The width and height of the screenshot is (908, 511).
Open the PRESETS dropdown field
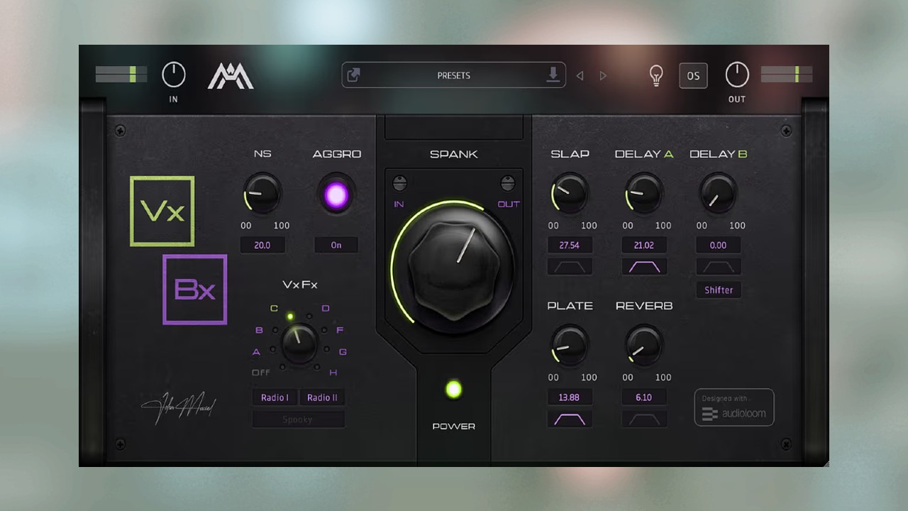tap(454, 75)
